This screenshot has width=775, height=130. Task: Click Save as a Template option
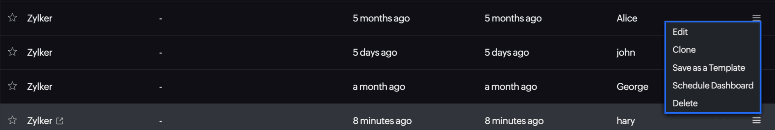pos(709,68)
